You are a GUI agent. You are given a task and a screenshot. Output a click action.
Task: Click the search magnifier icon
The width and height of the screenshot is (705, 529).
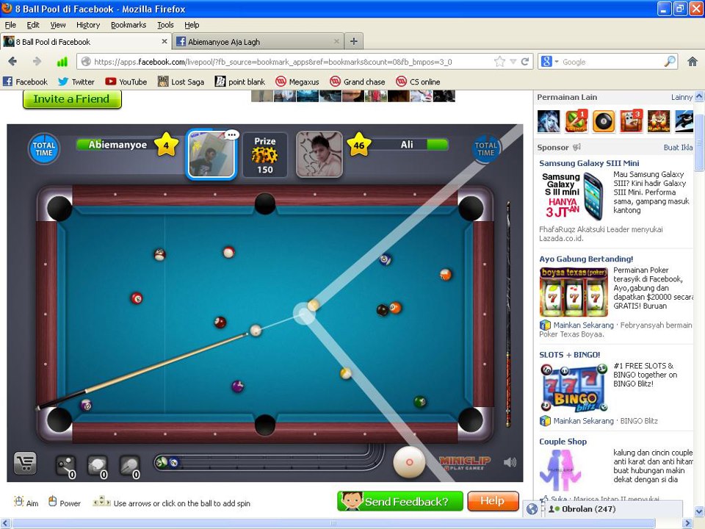pos(670,62)
